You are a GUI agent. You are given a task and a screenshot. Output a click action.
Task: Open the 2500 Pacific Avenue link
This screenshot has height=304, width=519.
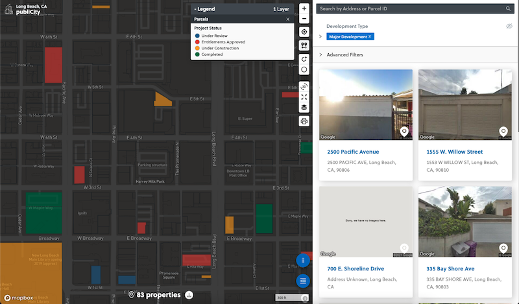[353, 152]
